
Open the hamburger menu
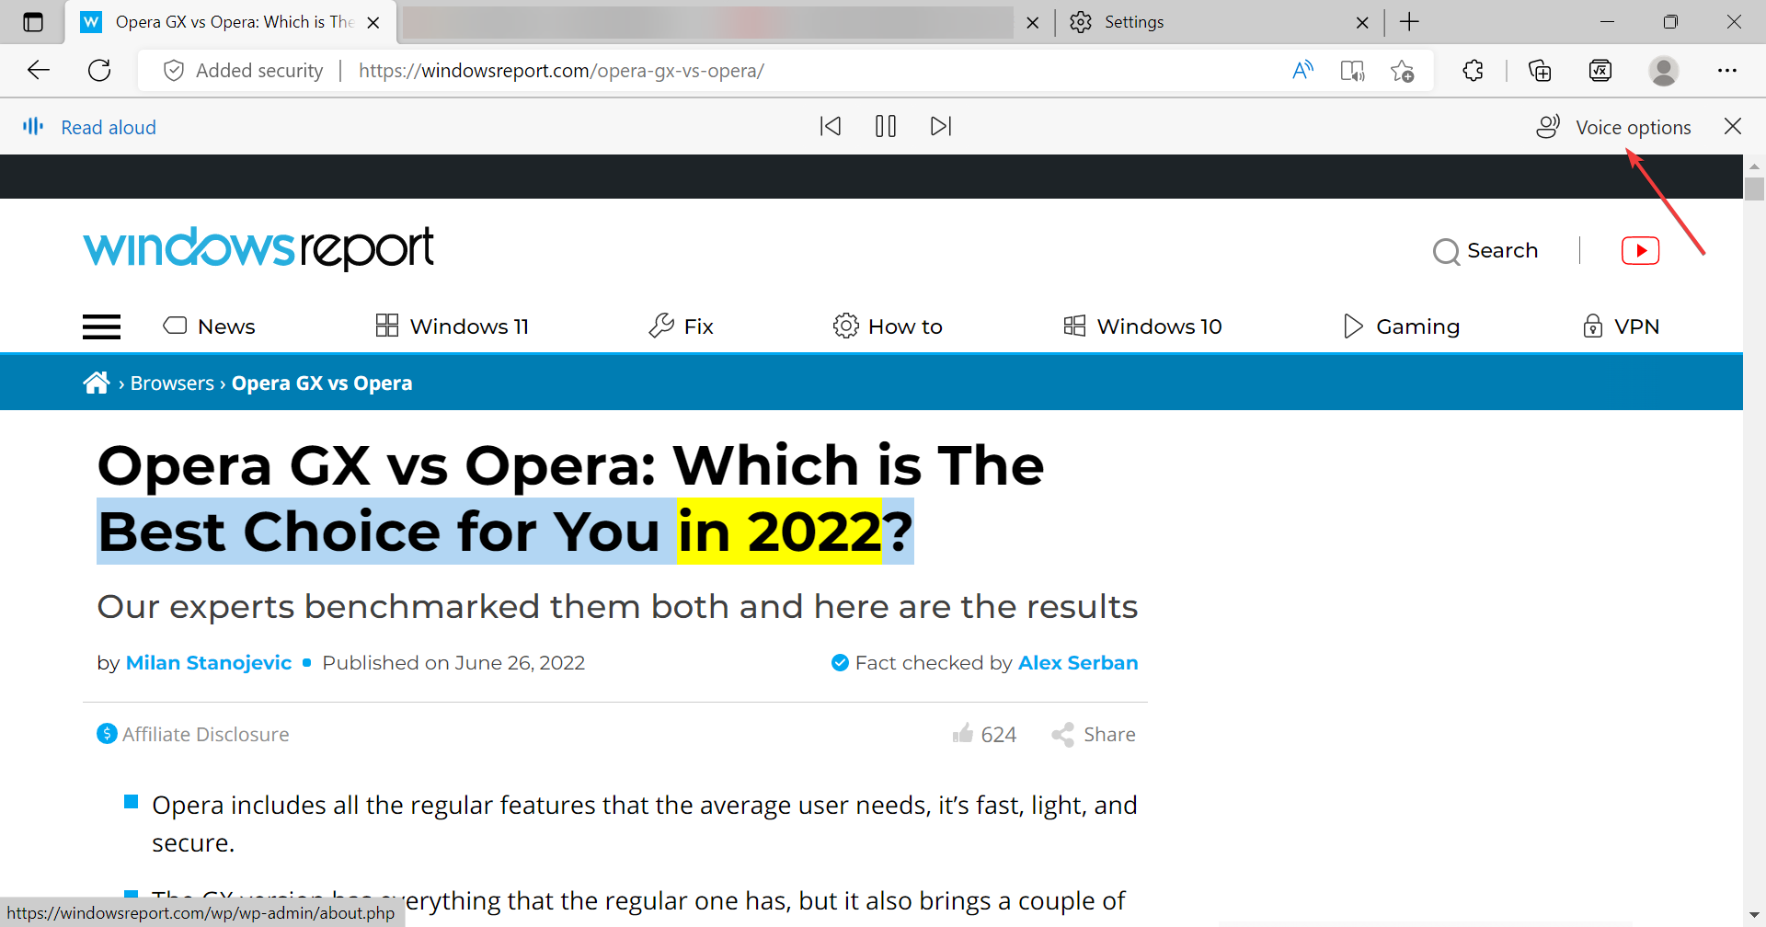(x=101, y=326)
